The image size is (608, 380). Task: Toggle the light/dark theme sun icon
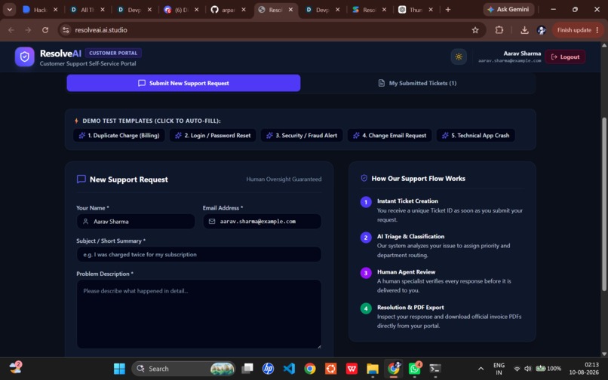tap(459, 57)
